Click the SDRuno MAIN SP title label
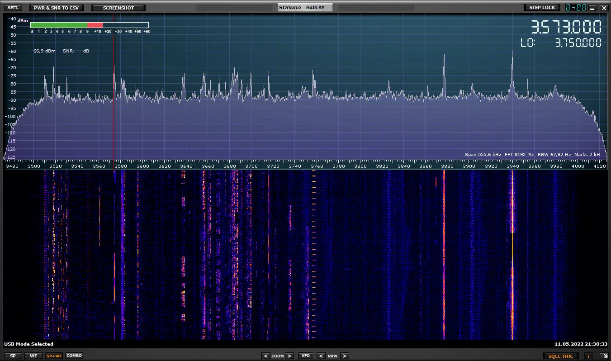Viewport: 611px width, 361px height. tap(305, 8)
